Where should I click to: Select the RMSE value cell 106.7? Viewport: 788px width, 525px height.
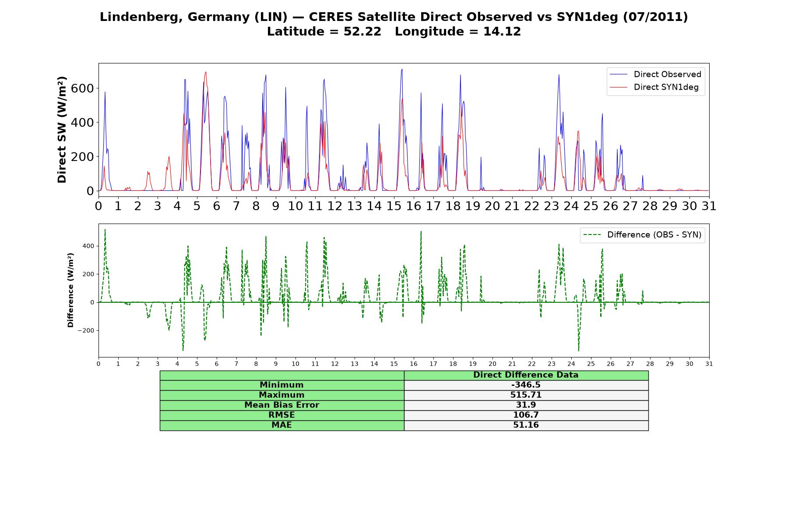tap(526, 415)
